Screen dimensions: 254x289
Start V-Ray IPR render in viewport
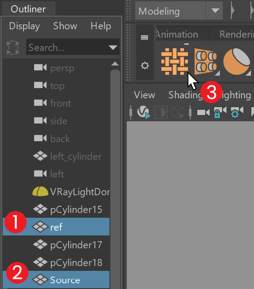point(144,112)
